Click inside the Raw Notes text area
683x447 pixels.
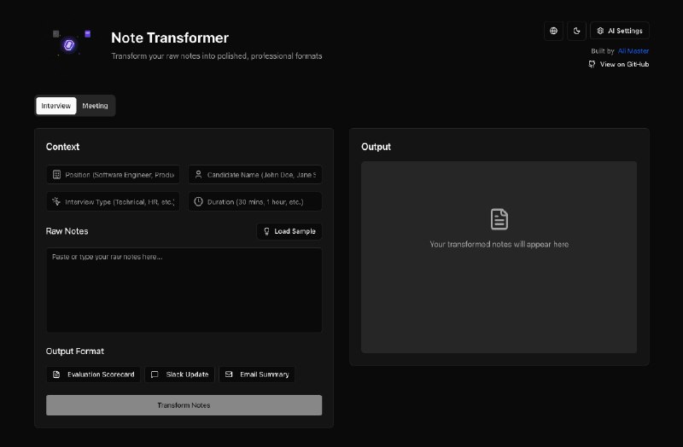pos(184,290)
